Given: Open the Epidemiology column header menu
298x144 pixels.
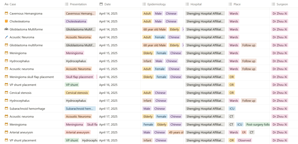Looking at the screenshot, I should [156, 4].
